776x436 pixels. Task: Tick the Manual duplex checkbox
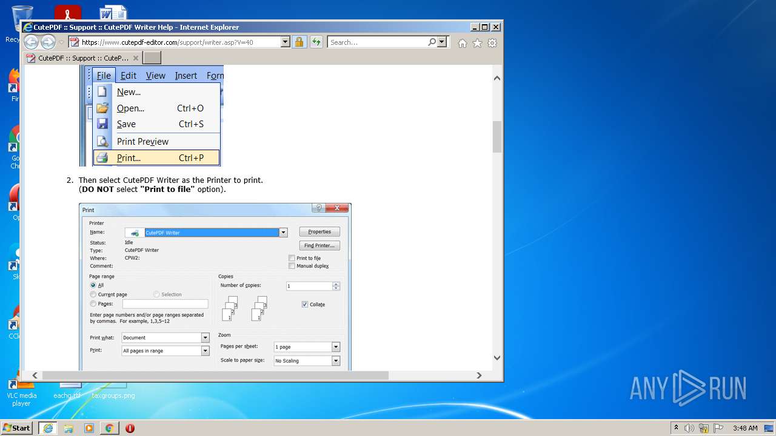click(292, 266)
